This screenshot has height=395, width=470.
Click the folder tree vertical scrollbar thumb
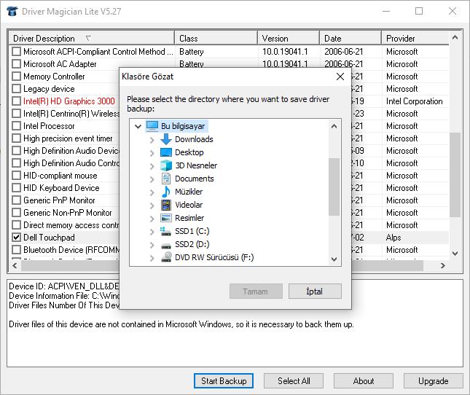pyautogui.click(x=334, y=187)
